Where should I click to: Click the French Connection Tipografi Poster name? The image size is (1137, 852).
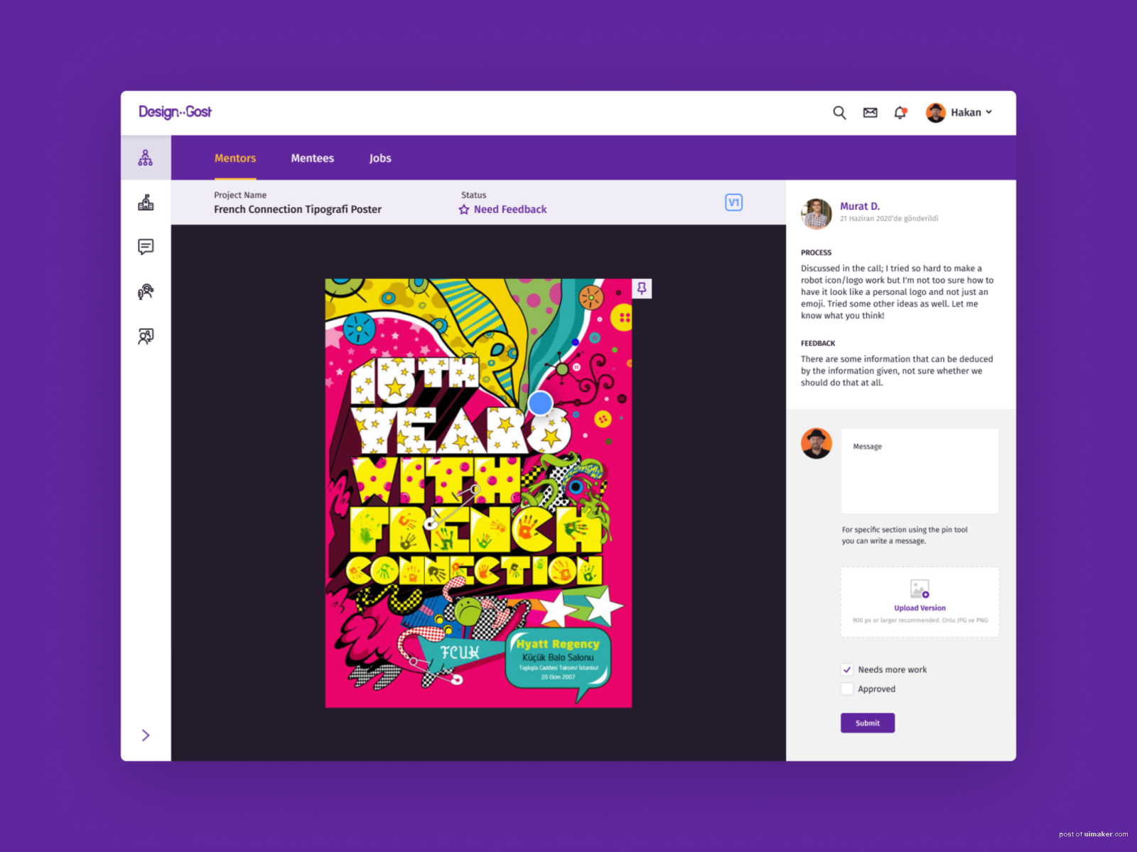coord(298,209)
